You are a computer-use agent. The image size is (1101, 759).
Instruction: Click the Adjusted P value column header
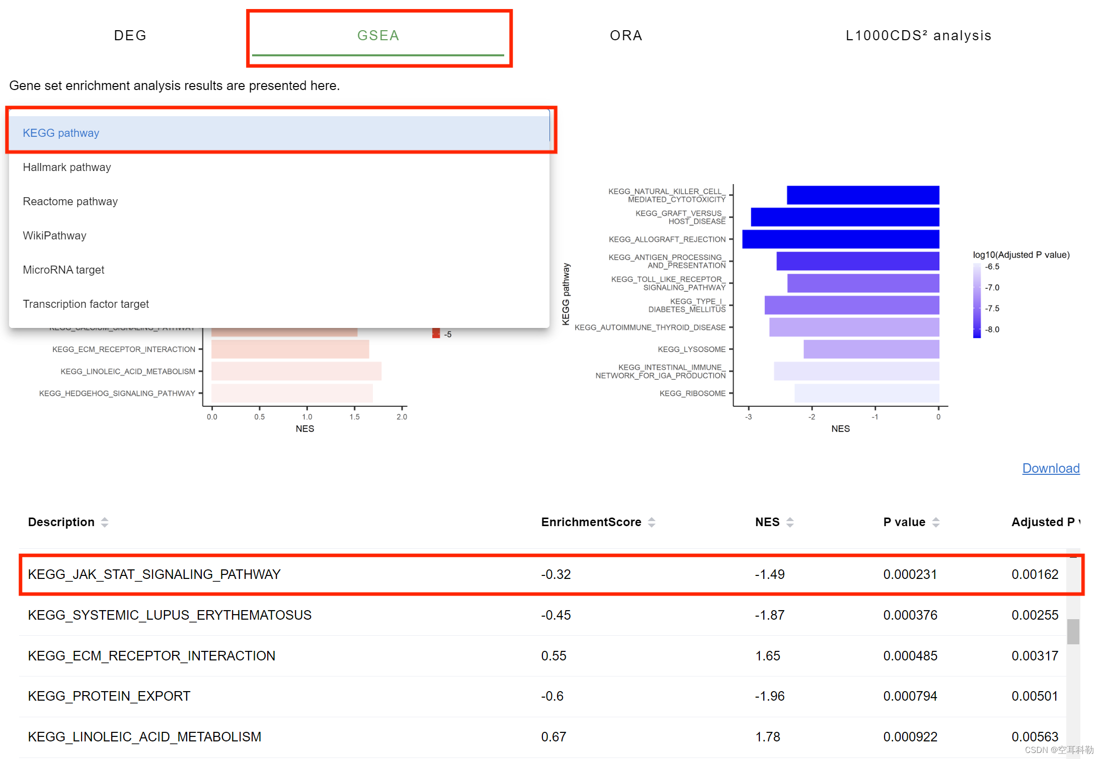coord(1044,522)
